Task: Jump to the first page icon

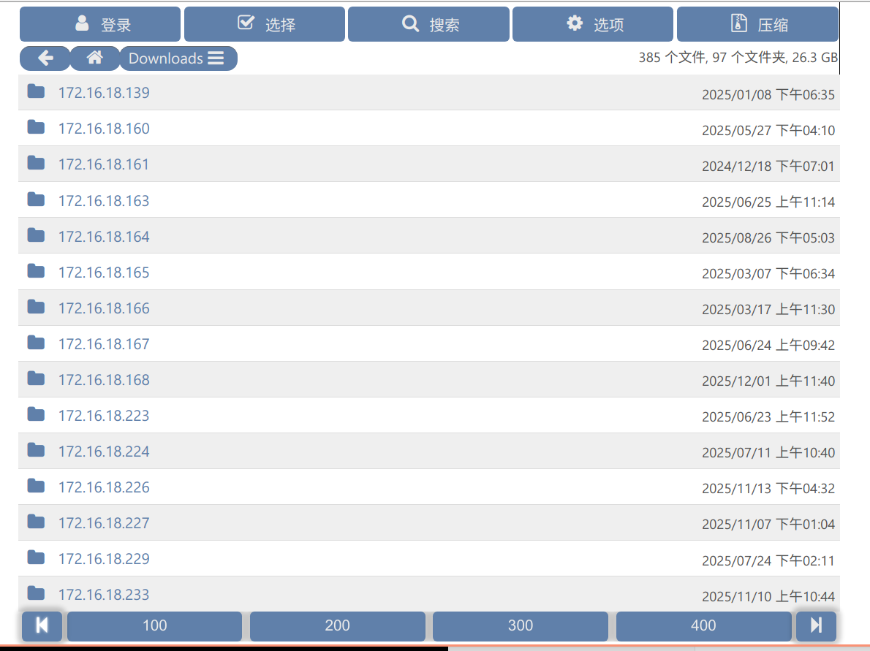Action: [42, 625]
